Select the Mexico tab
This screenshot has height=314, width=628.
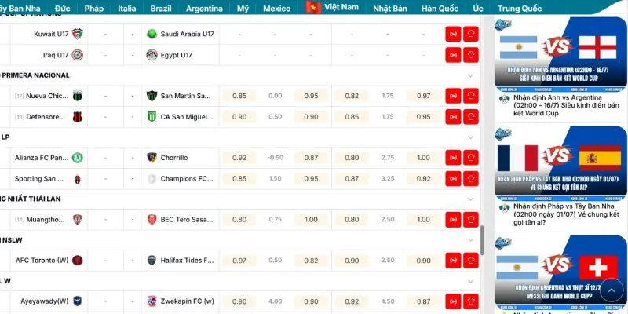pos(277,9)
